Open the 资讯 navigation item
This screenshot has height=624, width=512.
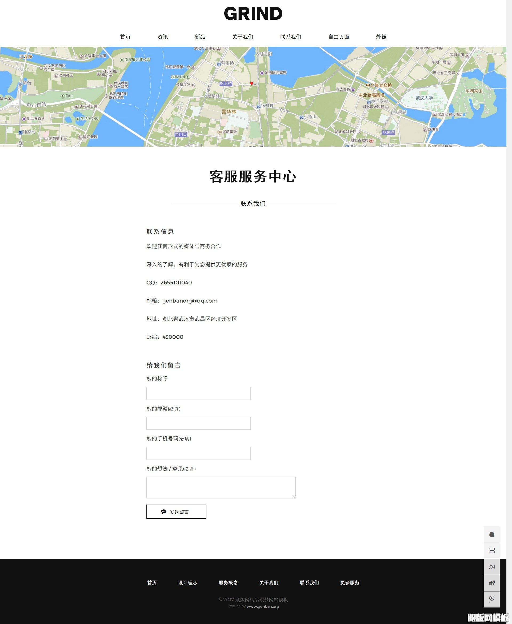coord(162,37)
